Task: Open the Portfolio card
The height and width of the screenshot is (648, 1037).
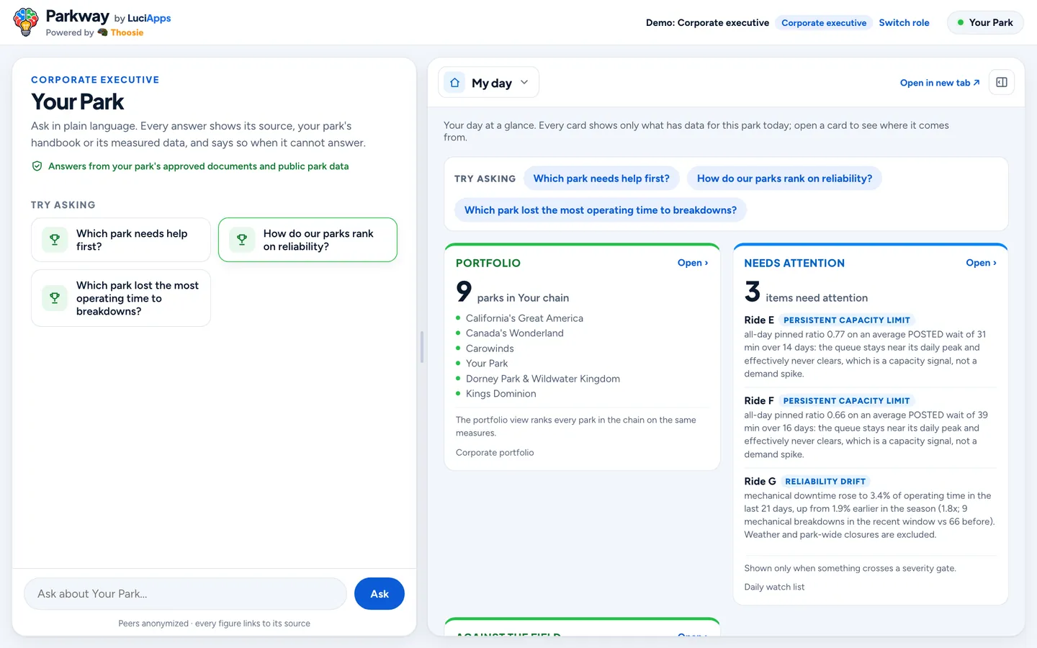Action: pyautogui.click(x=693, y=263)
